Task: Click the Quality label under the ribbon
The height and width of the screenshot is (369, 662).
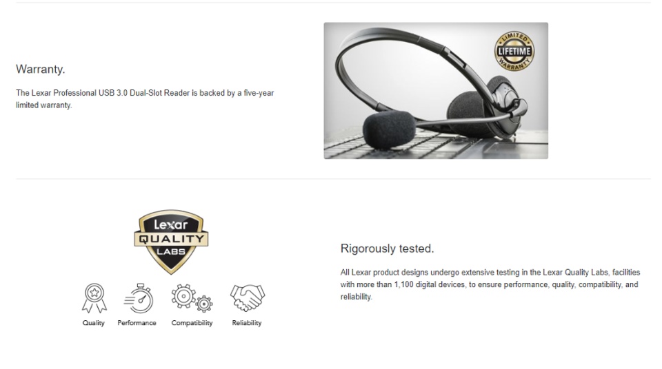Action: [x=93, y=323]
